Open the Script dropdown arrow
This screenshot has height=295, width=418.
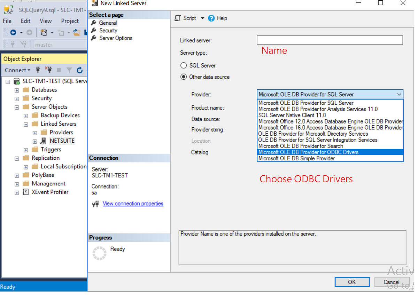(202, 18)
